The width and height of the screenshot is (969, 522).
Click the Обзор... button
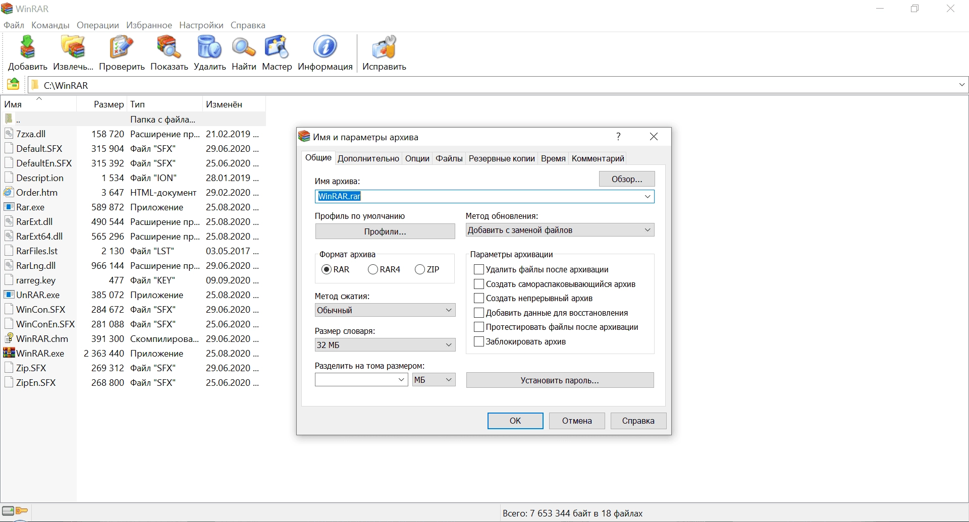(627, 179)
